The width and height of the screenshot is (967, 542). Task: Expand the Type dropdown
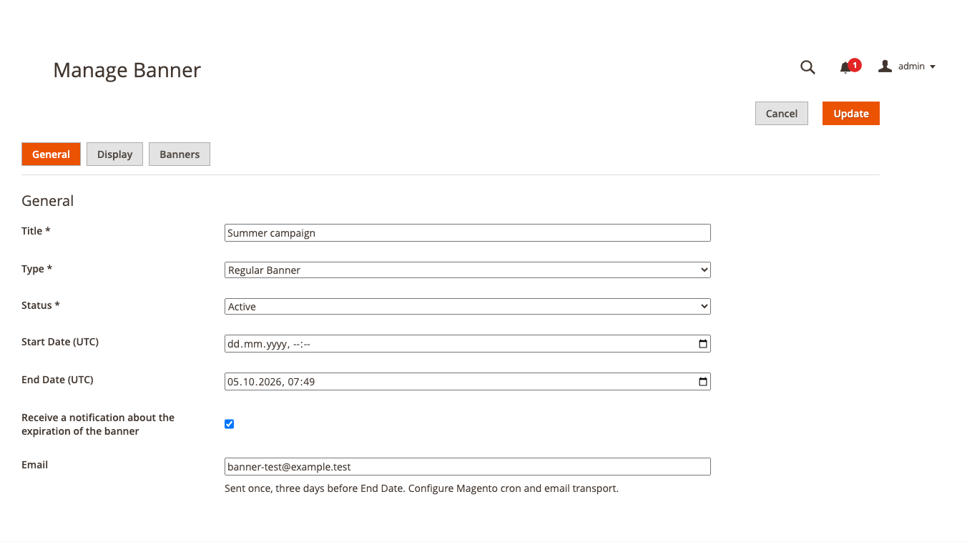click(x=468, y=270)
